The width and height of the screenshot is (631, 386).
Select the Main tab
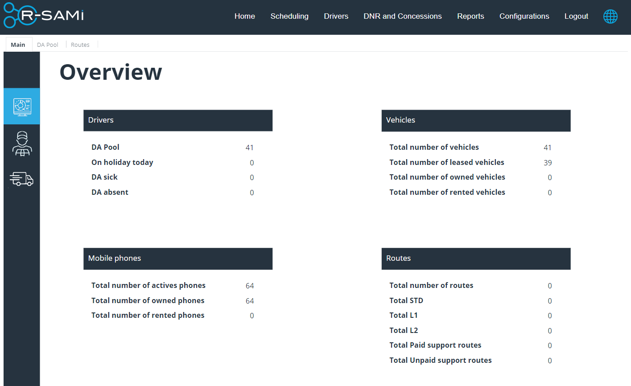[x=18, y=44]
